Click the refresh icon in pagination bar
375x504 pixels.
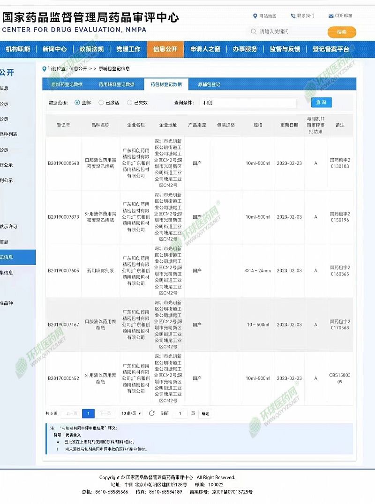click(151, 413)
